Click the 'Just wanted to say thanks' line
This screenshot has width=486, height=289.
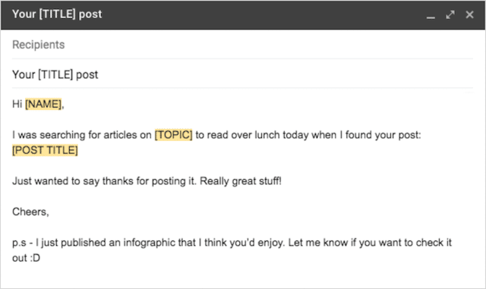tap(147, 181)
